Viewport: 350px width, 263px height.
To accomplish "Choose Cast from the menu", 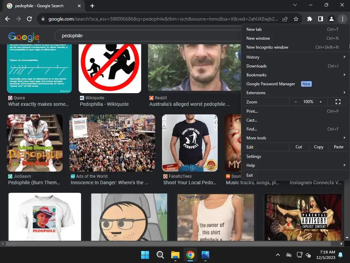I will (295, 120).
